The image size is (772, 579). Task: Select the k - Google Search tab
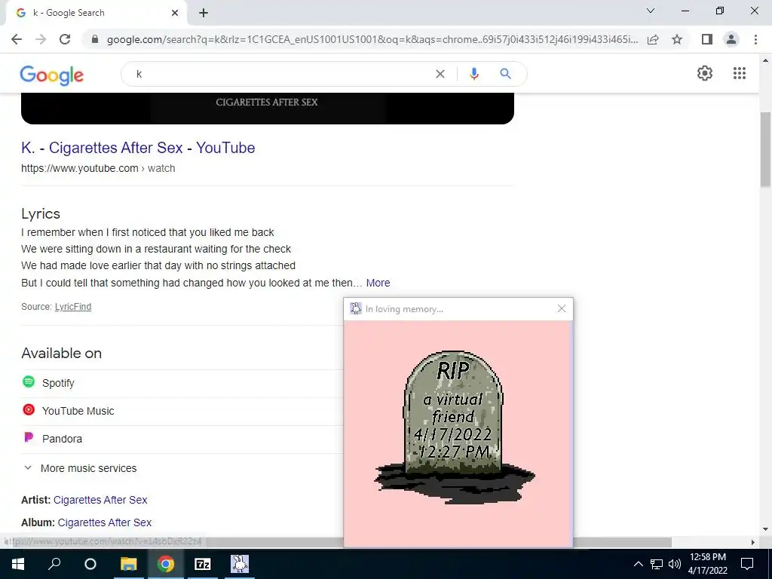pos(96,13)
